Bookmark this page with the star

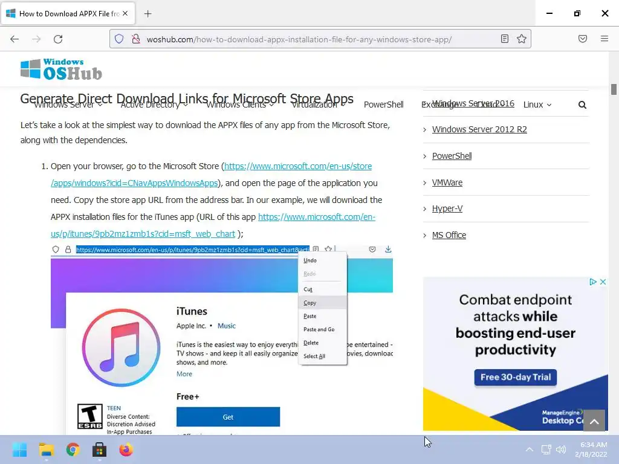point(522,39)
